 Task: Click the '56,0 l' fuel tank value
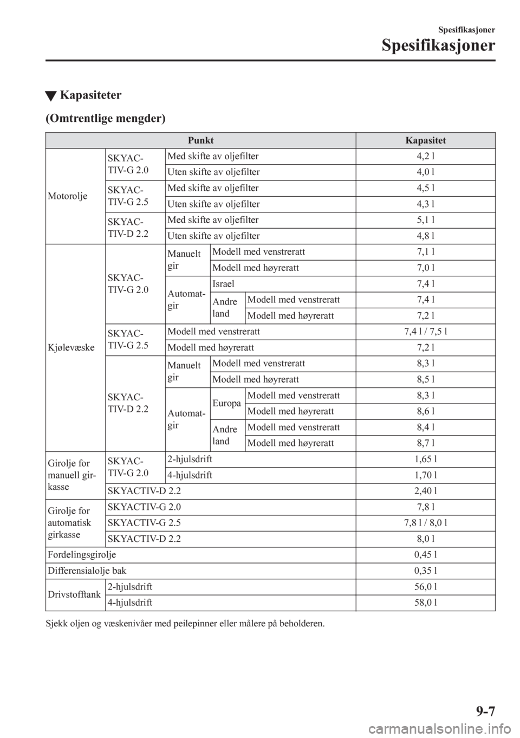[426, 587]
